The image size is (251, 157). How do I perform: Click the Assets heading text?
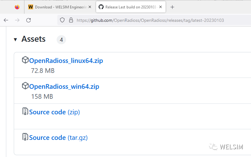point(33,39)
